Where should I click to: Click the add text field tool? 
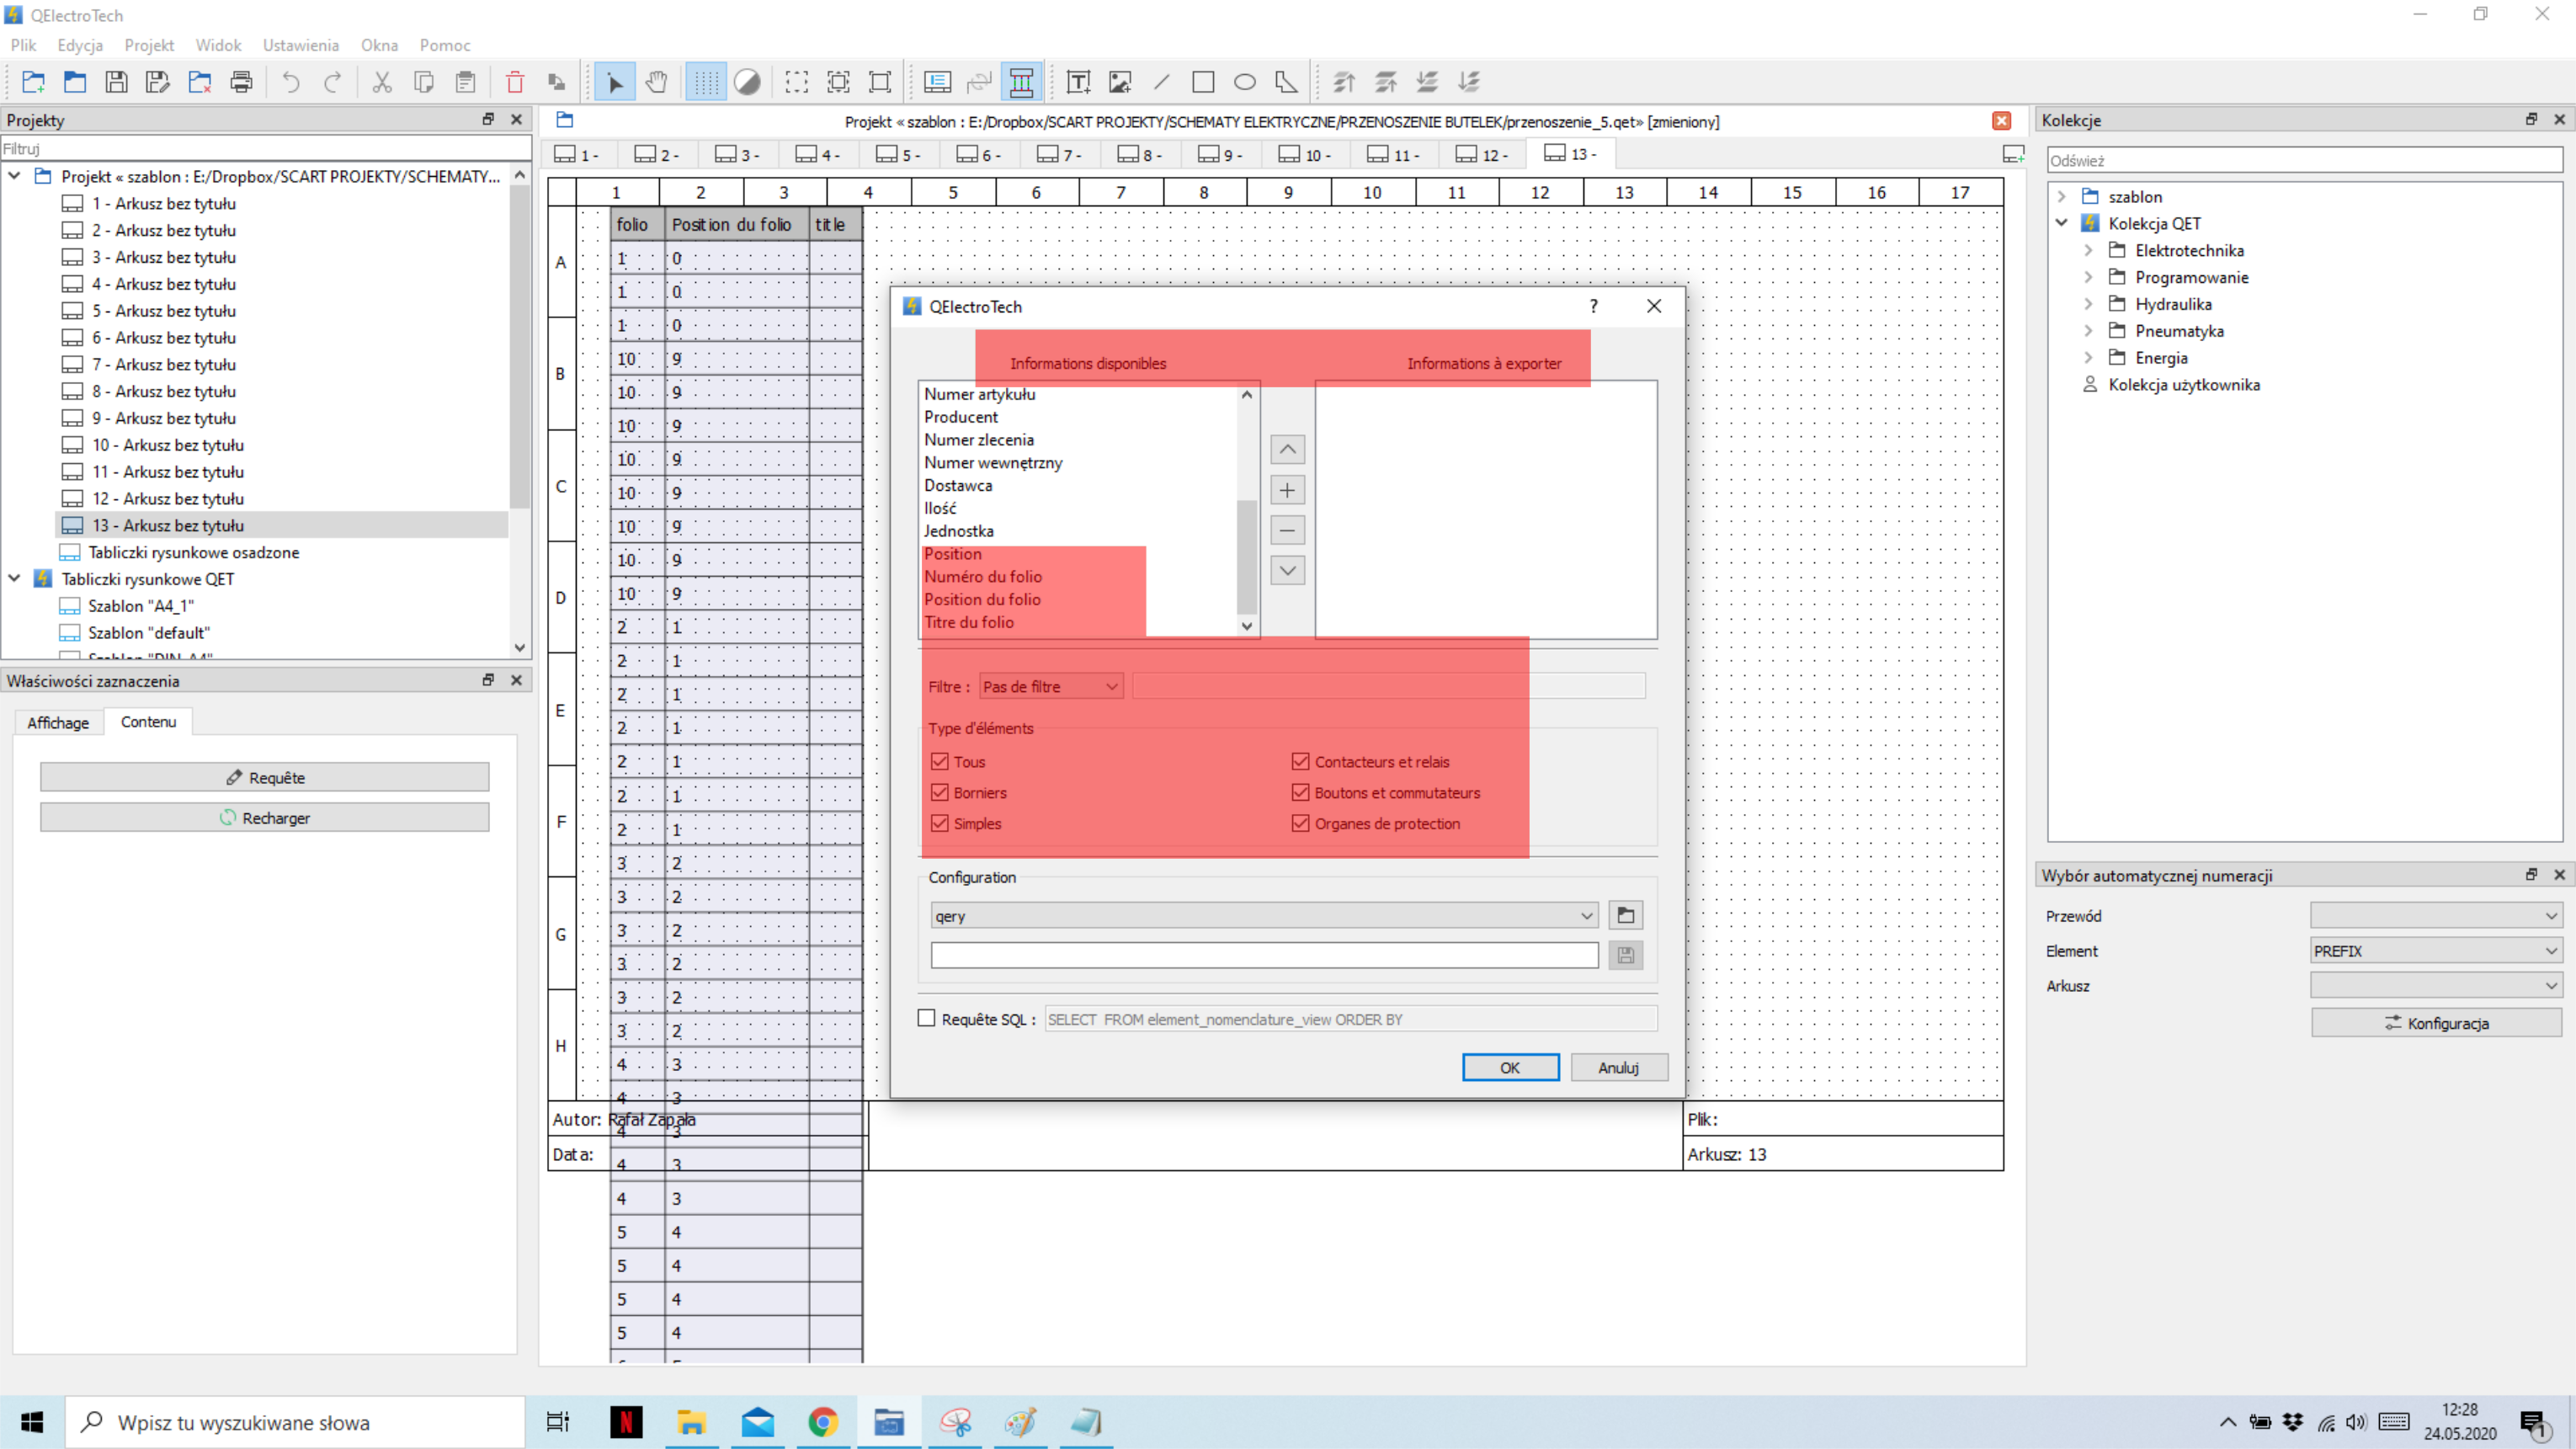[x=1078, y=82]
